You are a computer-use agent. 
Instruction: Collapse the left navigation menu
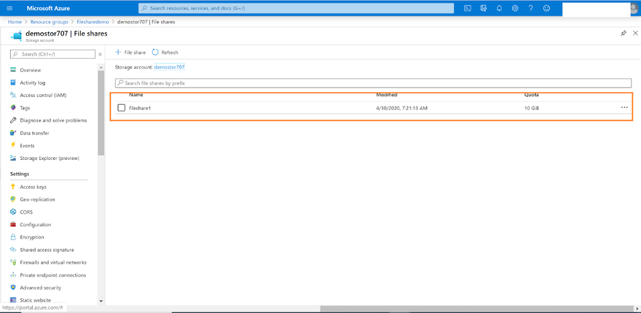click(x=100, y=54)
